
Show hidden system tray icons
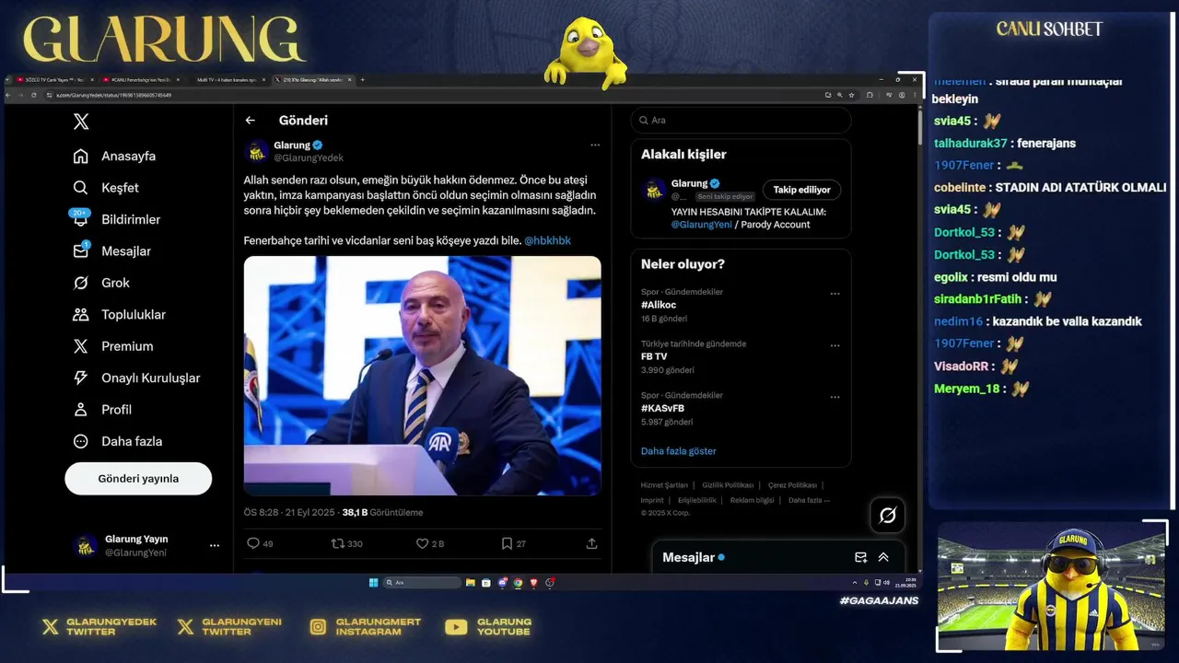click(855, 583)
